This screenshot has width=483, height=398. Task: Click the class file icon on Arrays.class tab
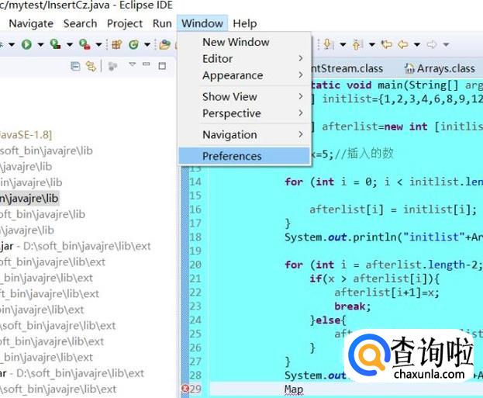click(409, 68)
